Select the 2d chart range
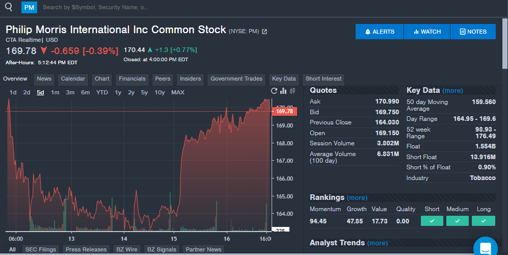The image size is (508, 255). [26, 92]
